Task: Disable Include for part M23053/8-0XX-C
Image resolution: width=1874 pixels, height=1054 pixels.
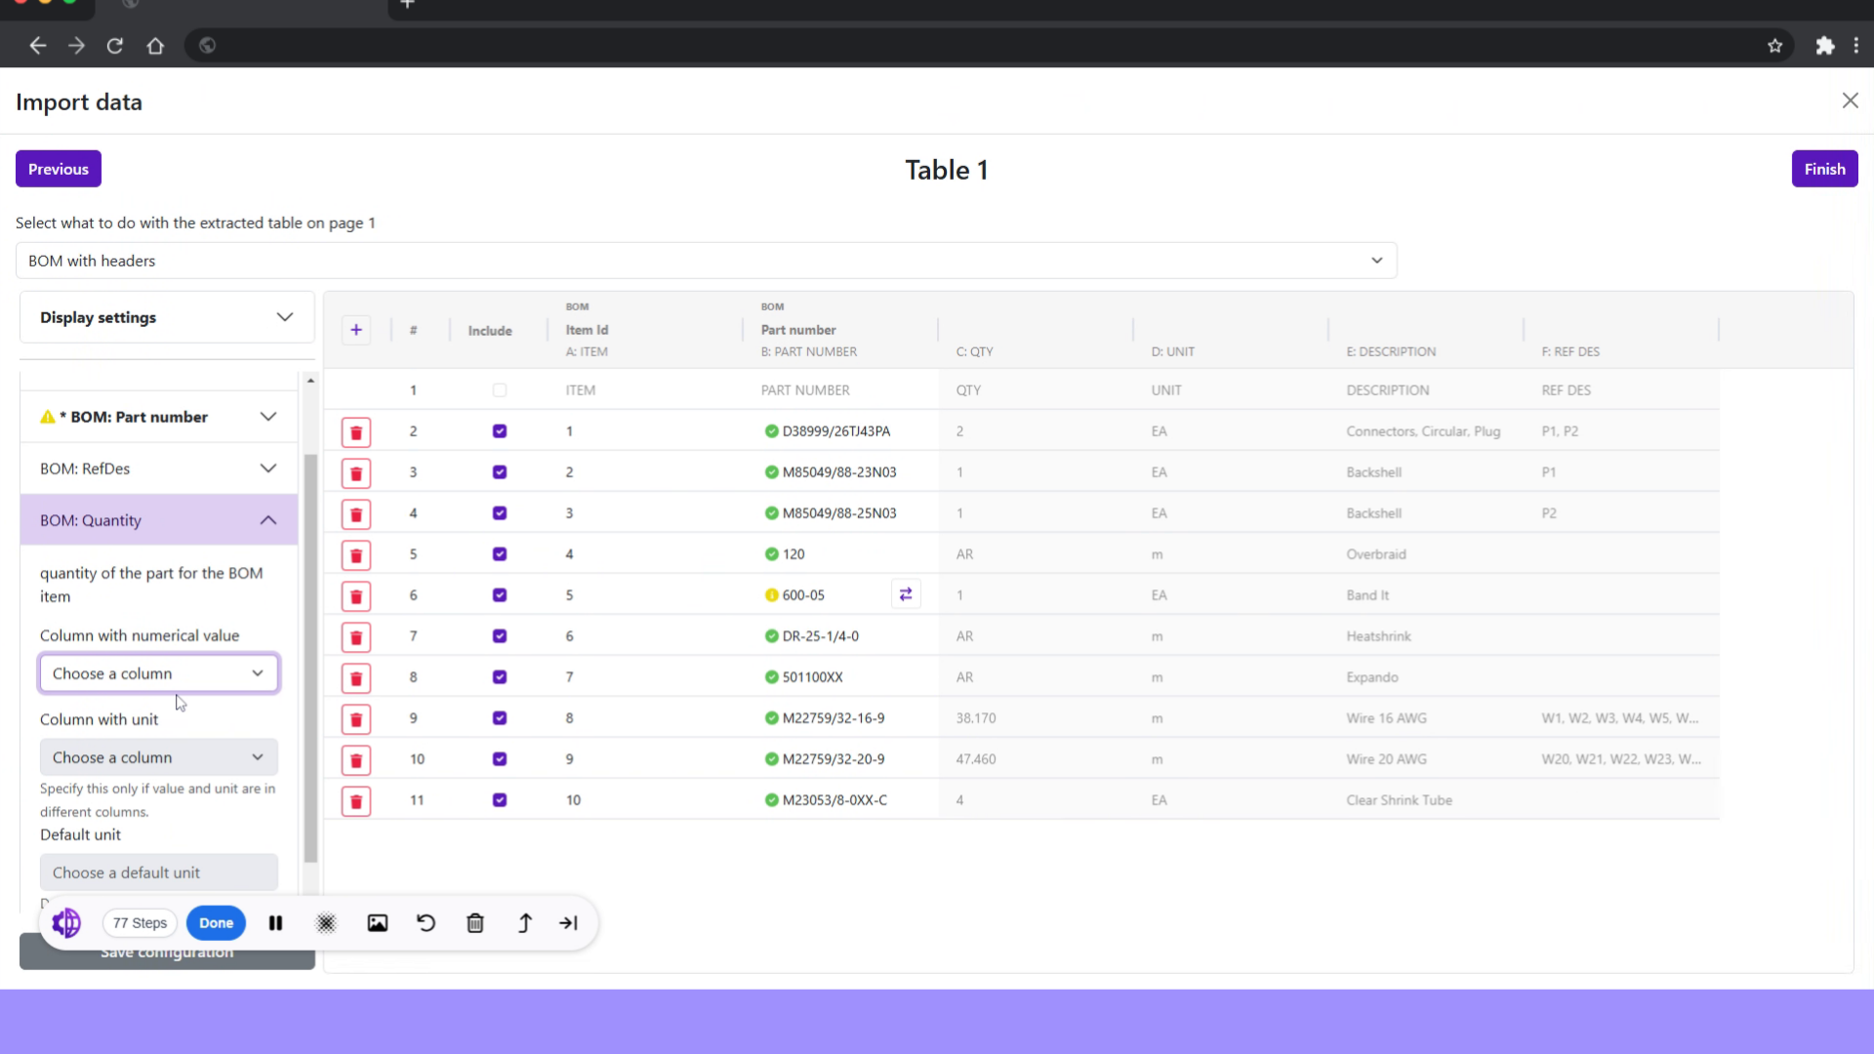Action: (x=500, y=799)
